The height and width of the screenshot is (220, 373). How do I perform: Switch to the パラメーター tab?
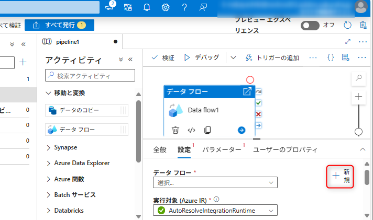pos(222,149)
